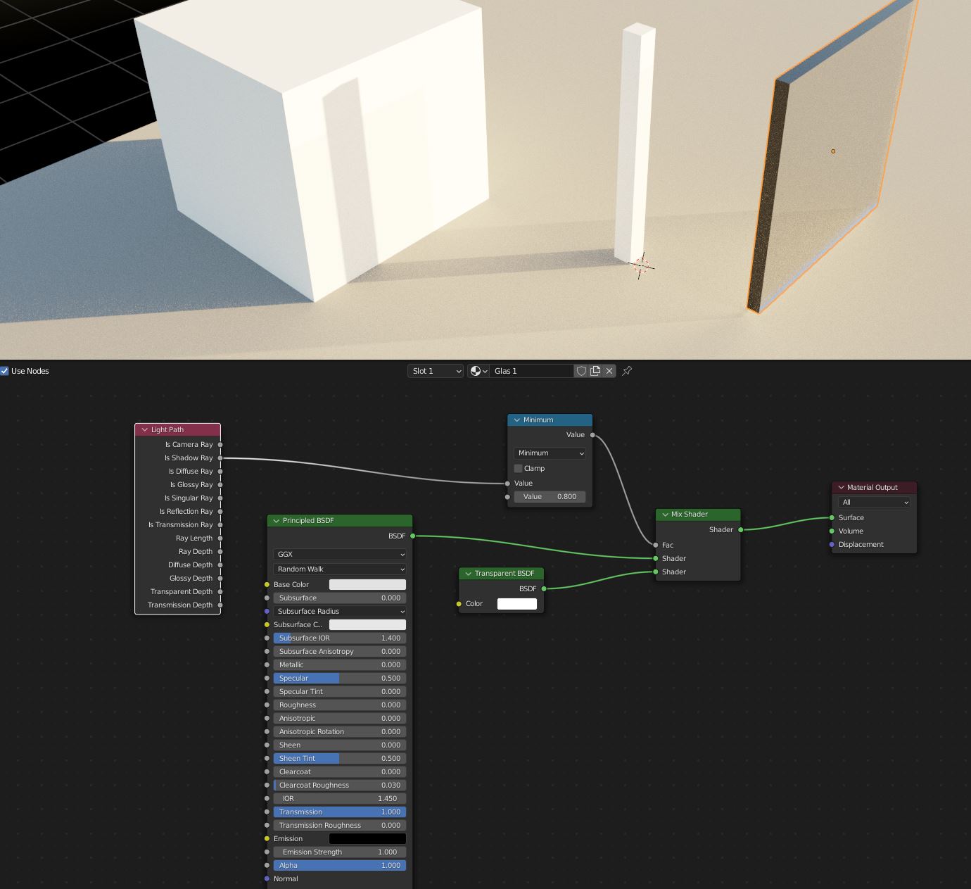Click the Specular slider

pyautogui.click(x=340, y=679)
